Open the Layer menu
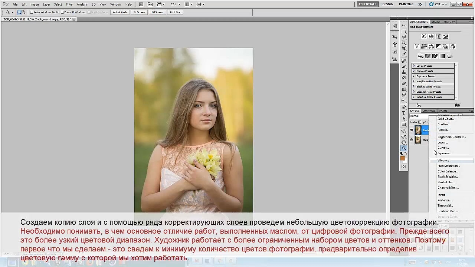The width and height of the screenshot is (475, 267). click(x=46, y=4)
